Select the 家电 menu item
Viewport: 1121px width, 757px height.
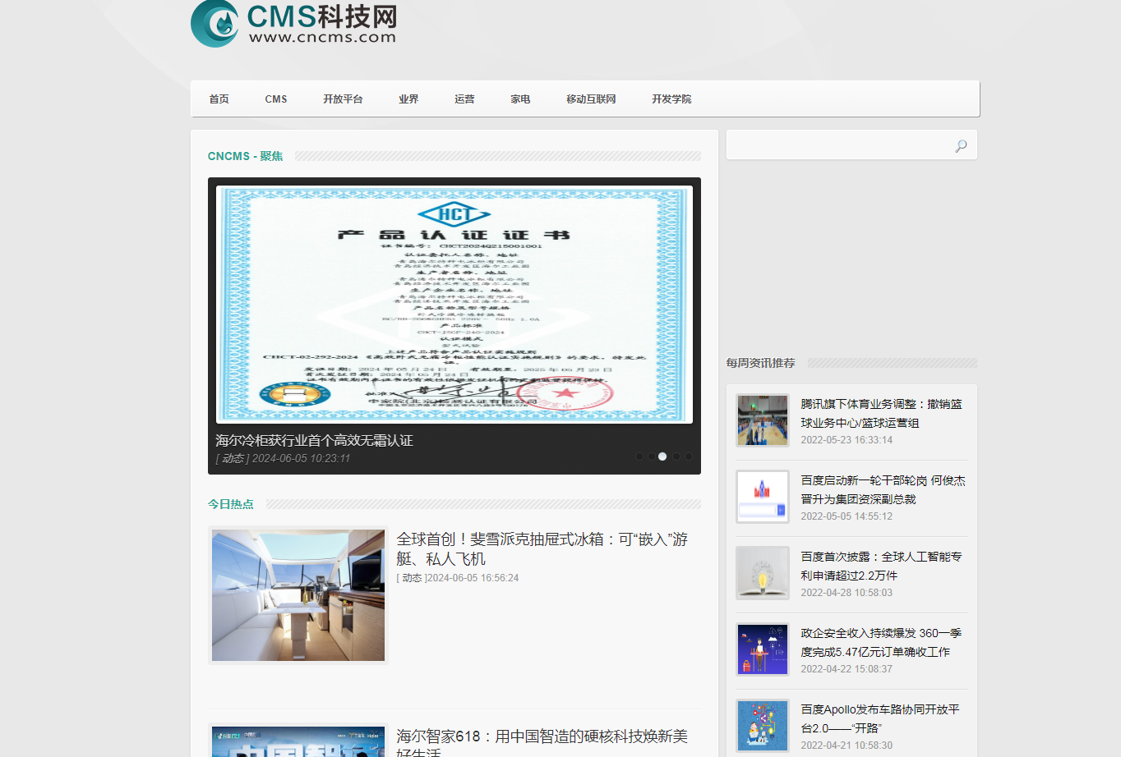click(520, 99)
